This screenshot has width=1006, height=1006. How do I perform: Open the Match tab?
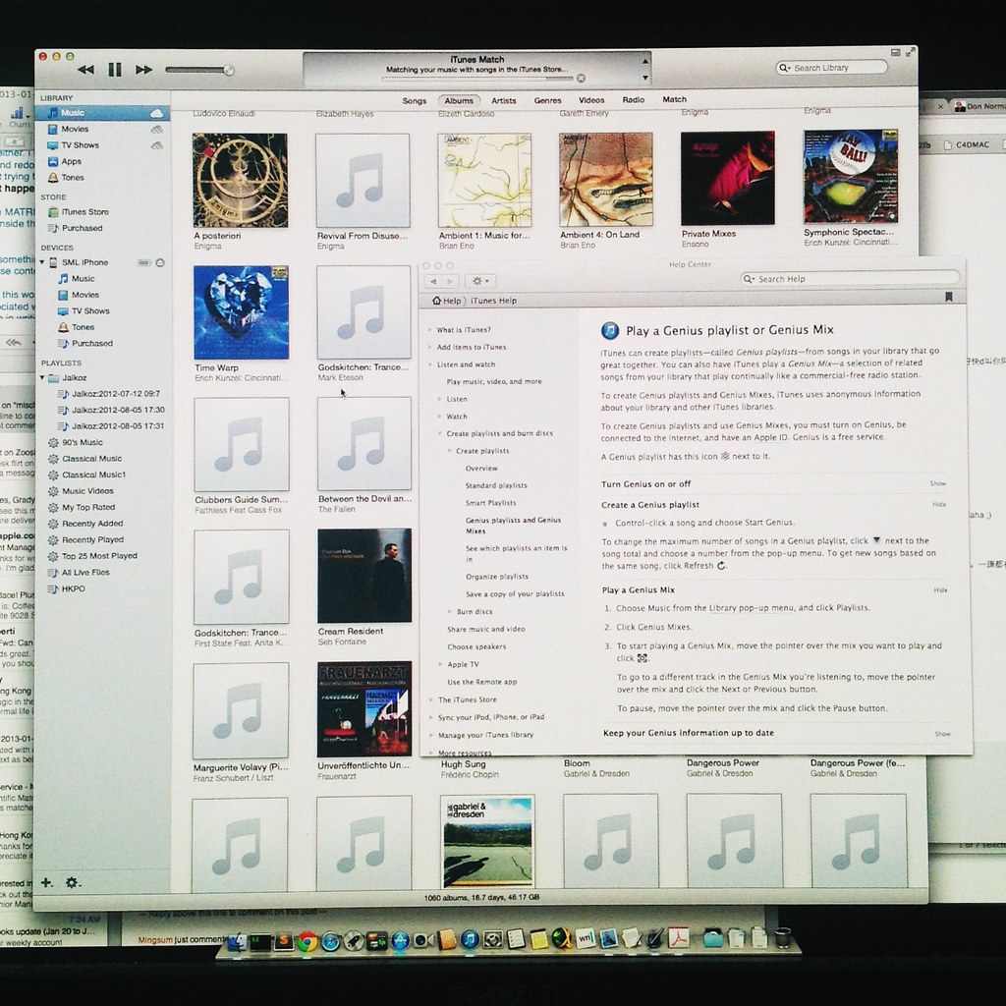point(674,99)
